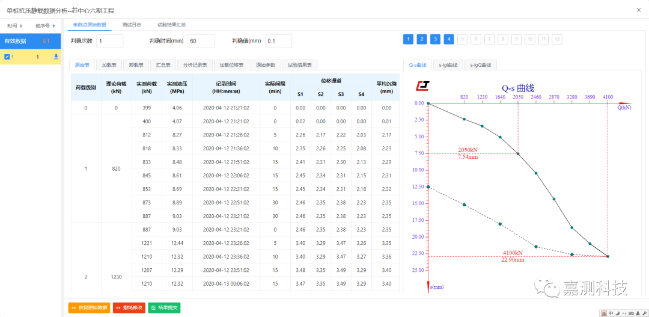Select load level button 11
Screen dimensions: 649x317
(543, 39)
